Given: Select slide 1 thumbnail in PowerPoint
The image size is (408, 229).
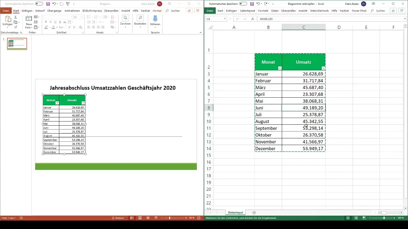Looking at the screenshot, I should (17, 44).
